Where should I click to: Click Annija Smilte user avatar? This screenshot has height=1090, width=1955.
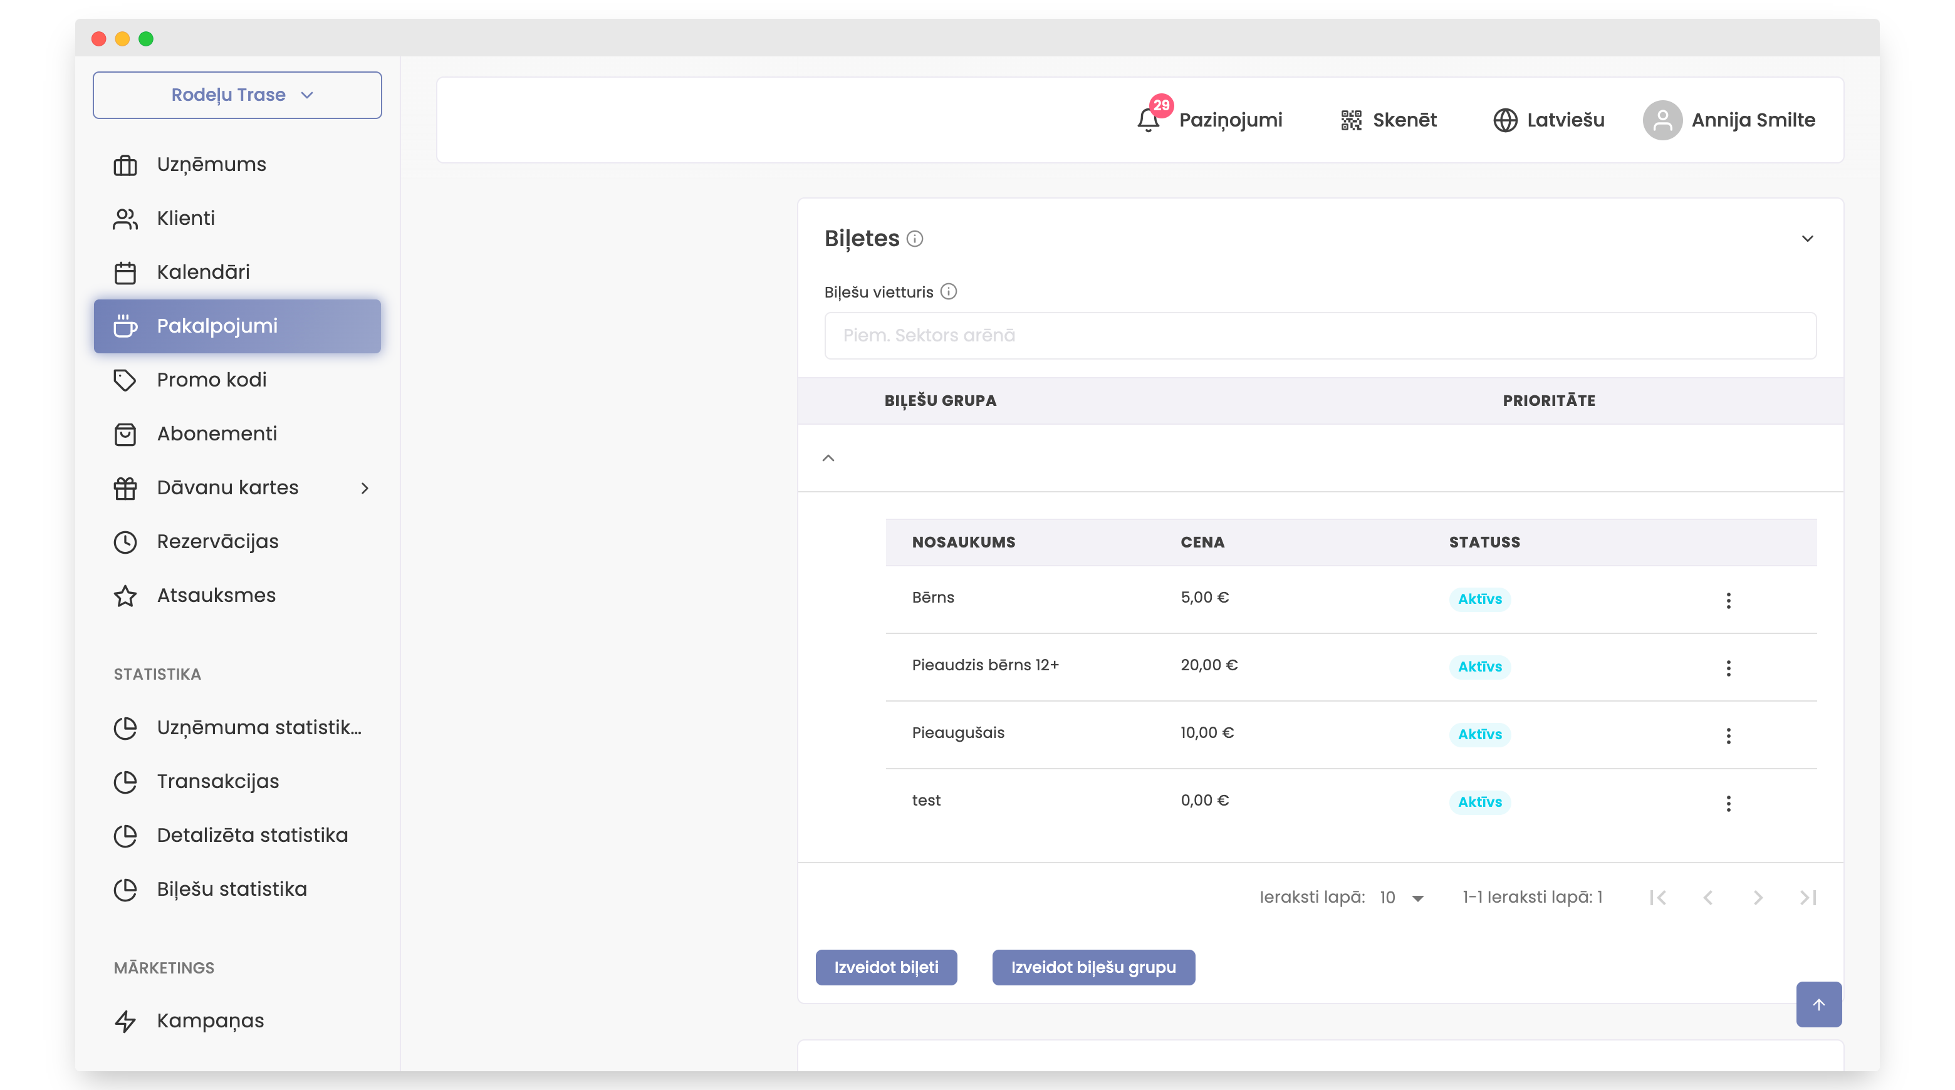[1662, 120]
